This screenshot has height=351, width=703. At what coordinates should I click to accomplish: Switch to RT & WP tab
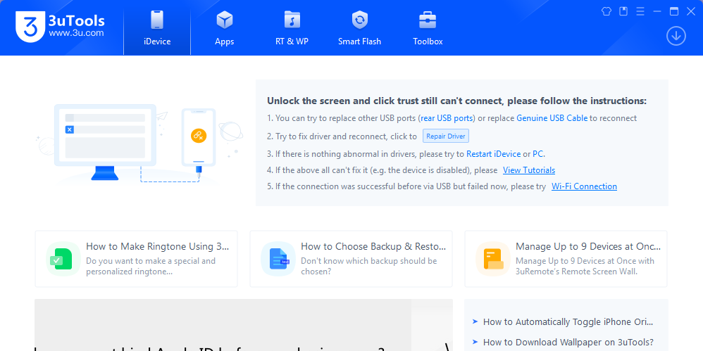(292, 28)
